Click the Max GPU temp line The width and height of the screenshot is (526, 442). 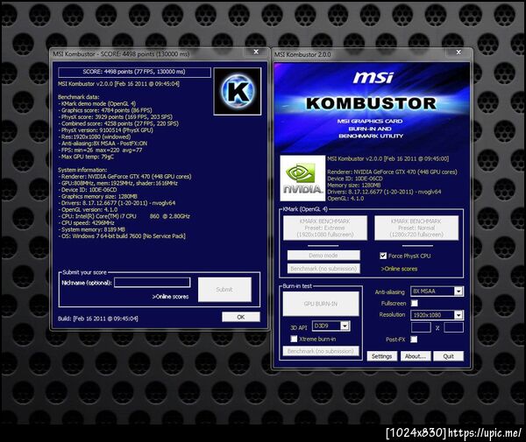tap(86, 157)
